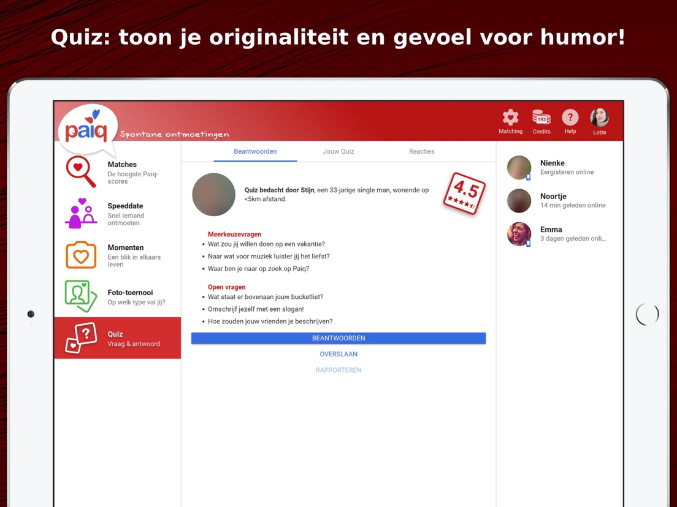Image resolution: width=677 pixels, height=507 pixels.
Task: Select the Matches magnifier icon
Action: point(81,171)
